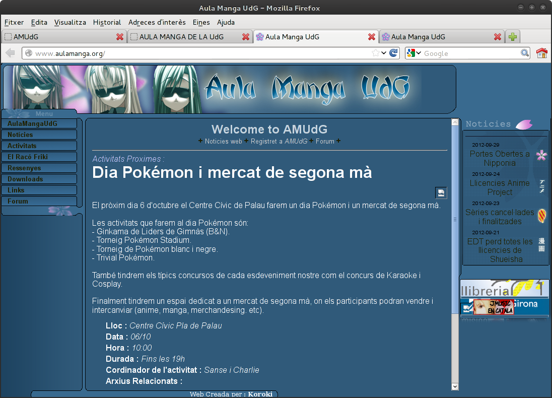Reload the current page
Image resolution: width=552 pixels, height=398 pixels.
393,53
